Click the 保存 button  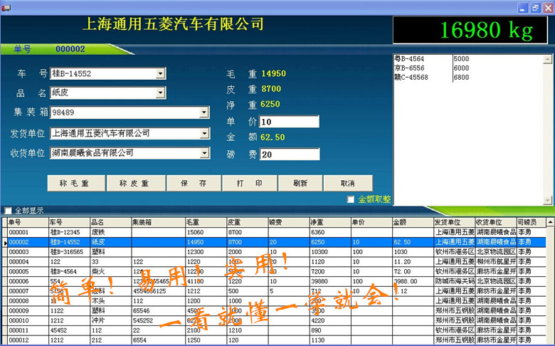click(194, 183)
